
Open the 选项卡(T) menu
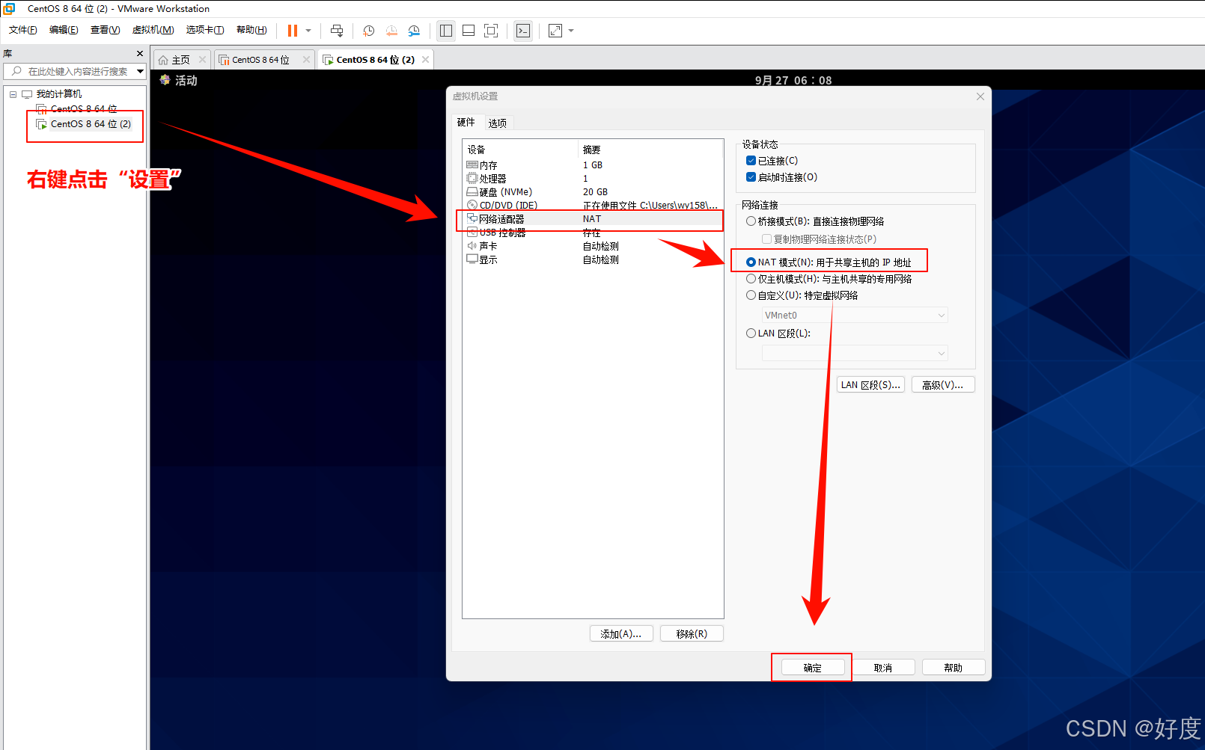tap(204, 30)
